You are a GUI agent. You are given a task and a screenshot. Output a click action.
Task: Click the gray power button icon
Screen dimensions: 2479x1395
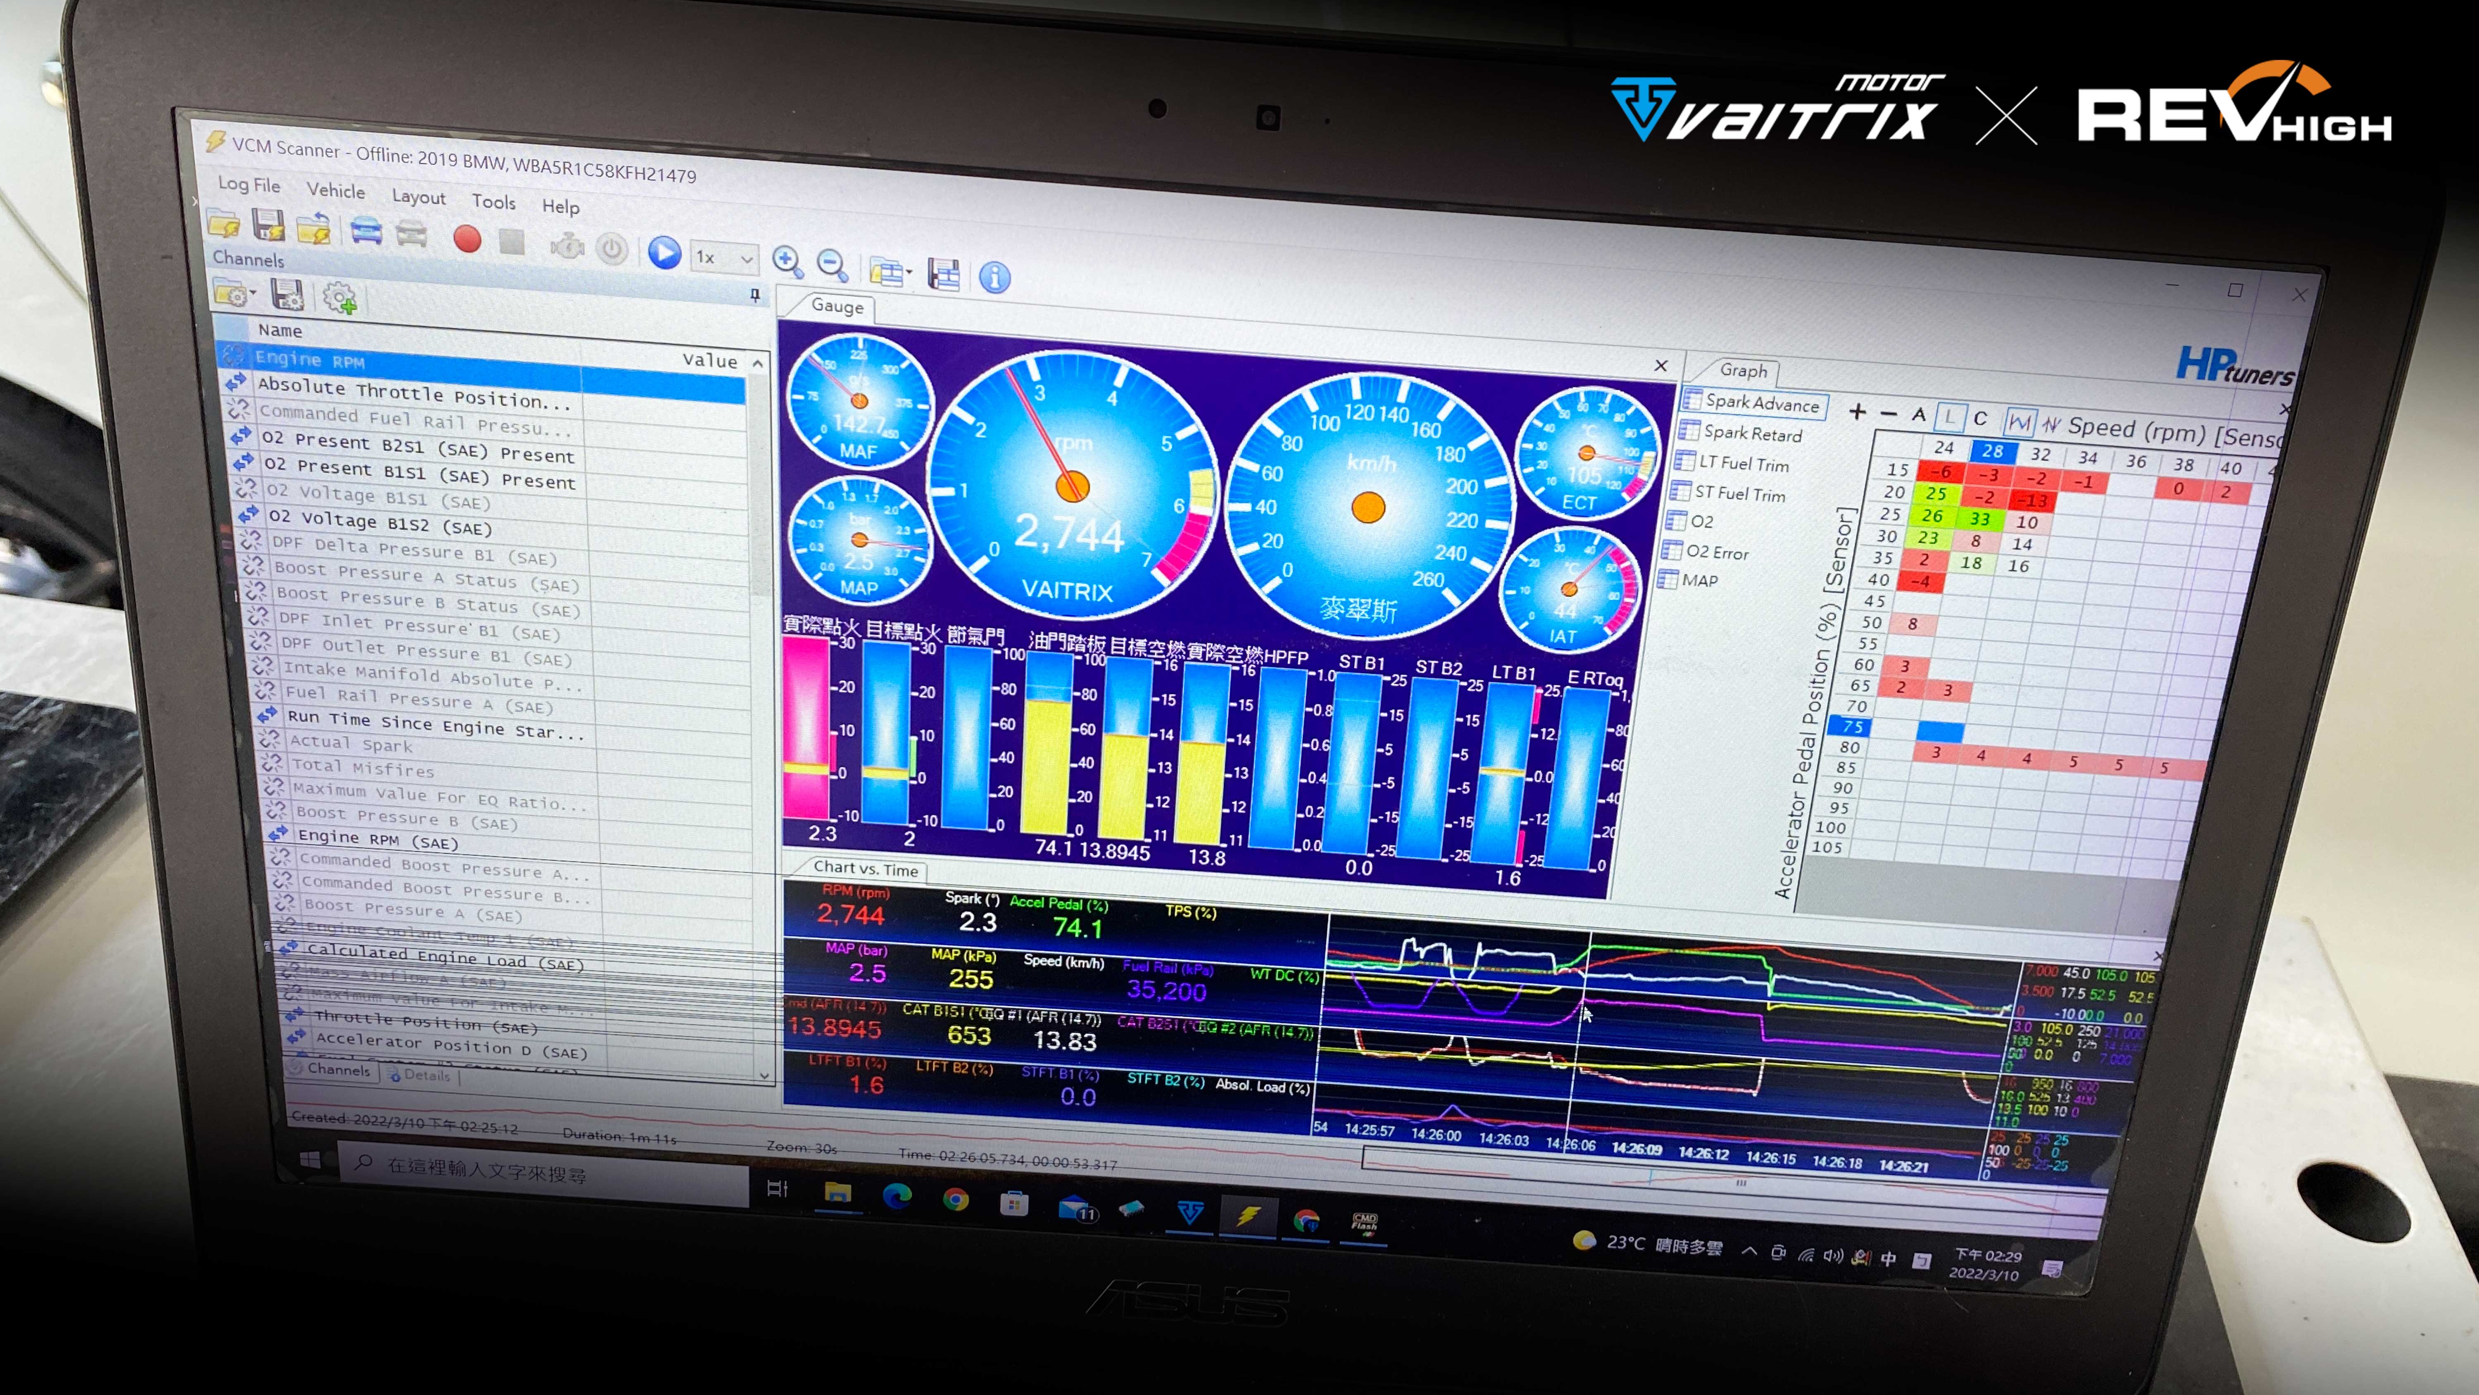612,249
